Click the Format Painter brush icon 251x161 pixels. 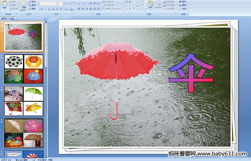[x=10, y=9]
